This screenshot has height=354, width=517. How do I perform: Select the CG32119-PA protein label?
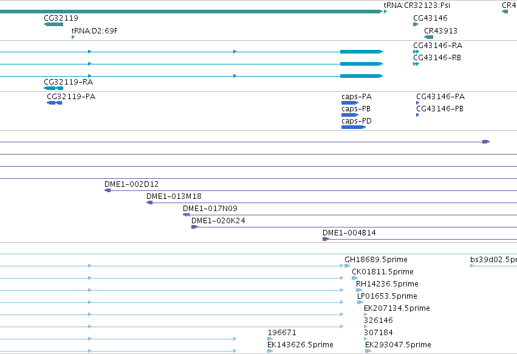(71, 97)
